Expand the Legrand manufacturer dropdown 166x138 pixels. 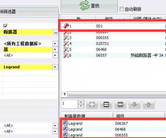(55, 67)
